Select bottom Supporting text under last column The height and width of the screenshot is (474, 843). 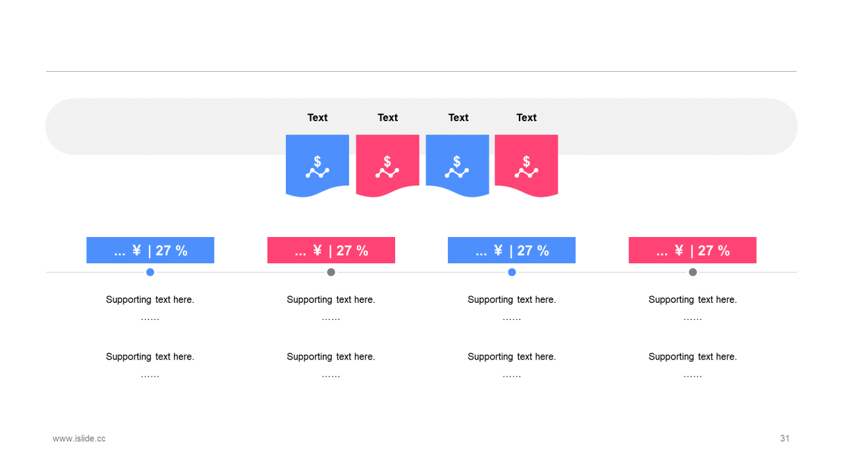693,357
